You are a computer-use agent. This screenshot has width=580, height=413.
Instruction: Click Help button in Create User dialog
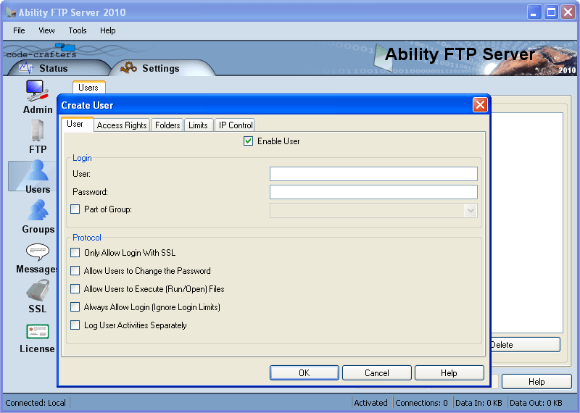coord(449,372)
